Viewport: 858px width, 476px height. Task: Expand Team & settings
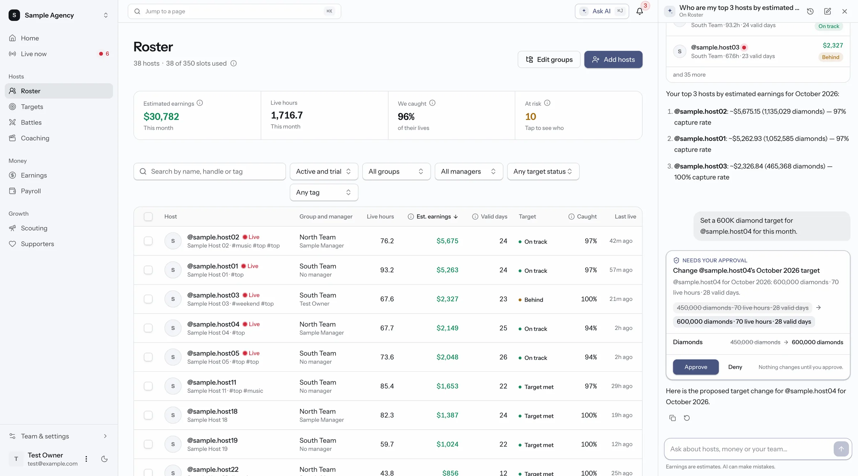click(x=59, y=436)
